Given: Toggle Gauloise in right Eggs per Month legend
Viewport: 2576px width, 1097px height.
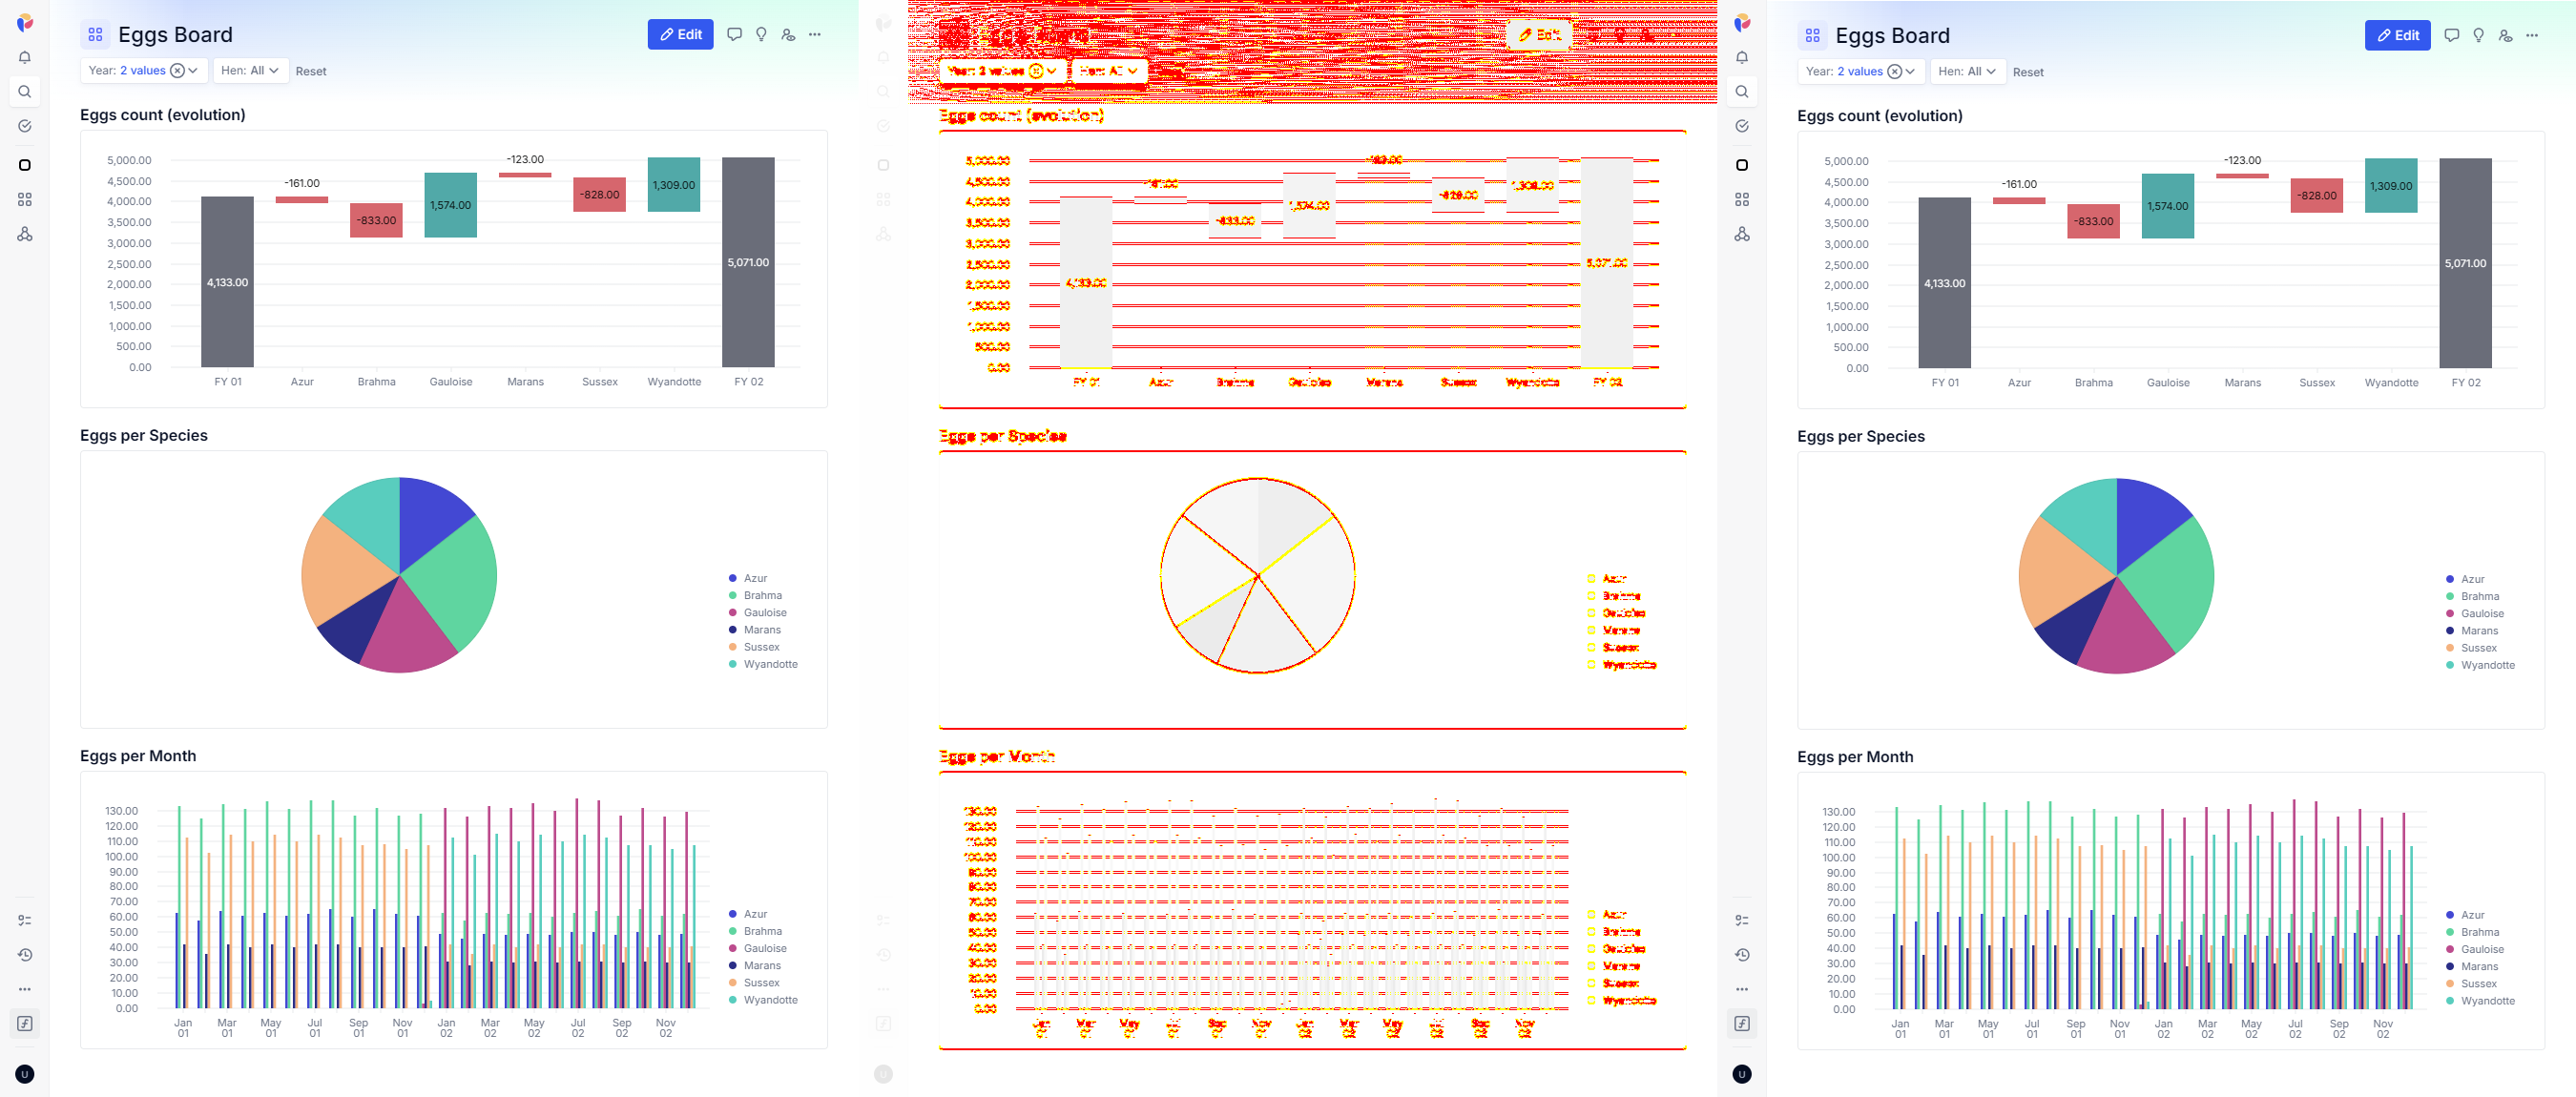Looking at the screenshot, I should (x=2474, y=949).
